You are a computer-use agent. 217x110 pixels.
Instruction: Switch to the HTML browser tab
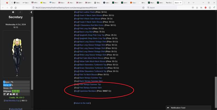(34, 3)
